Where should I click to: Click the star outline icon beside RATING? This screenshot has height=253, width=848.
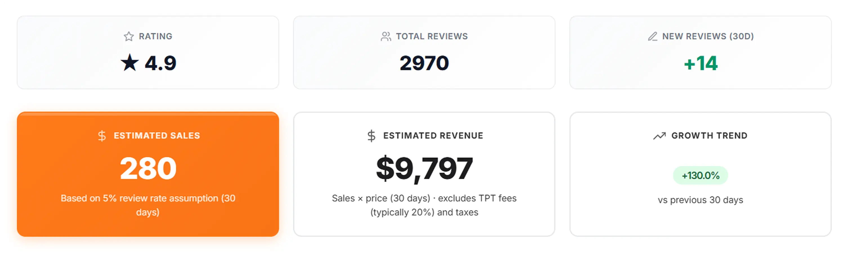(129, 36)
